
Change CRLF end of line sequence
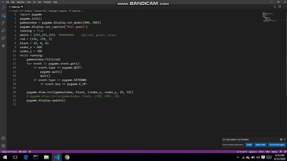tap(267, 152)
